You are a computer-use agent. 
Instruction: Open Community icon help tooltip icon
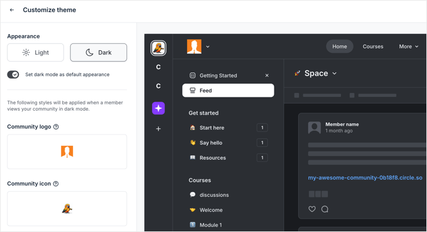point(56,184)
